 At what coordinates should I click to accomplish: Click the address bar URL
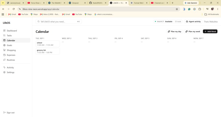41,9
